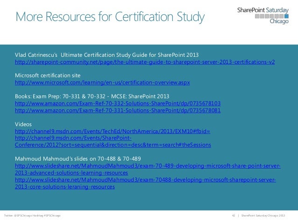The height and width of the screenshot is (223, 298).
Task: Open the slideshare exam-70-489 advanced solutions link
Action: pos(148,169)
